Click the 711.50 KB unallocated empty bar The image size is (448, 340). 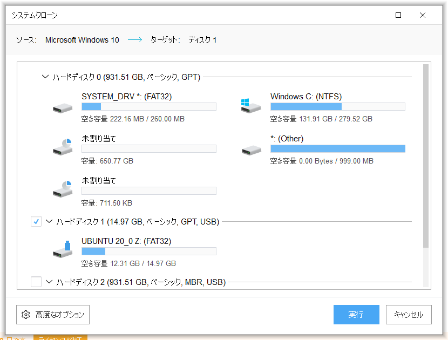tap(149, 191)
